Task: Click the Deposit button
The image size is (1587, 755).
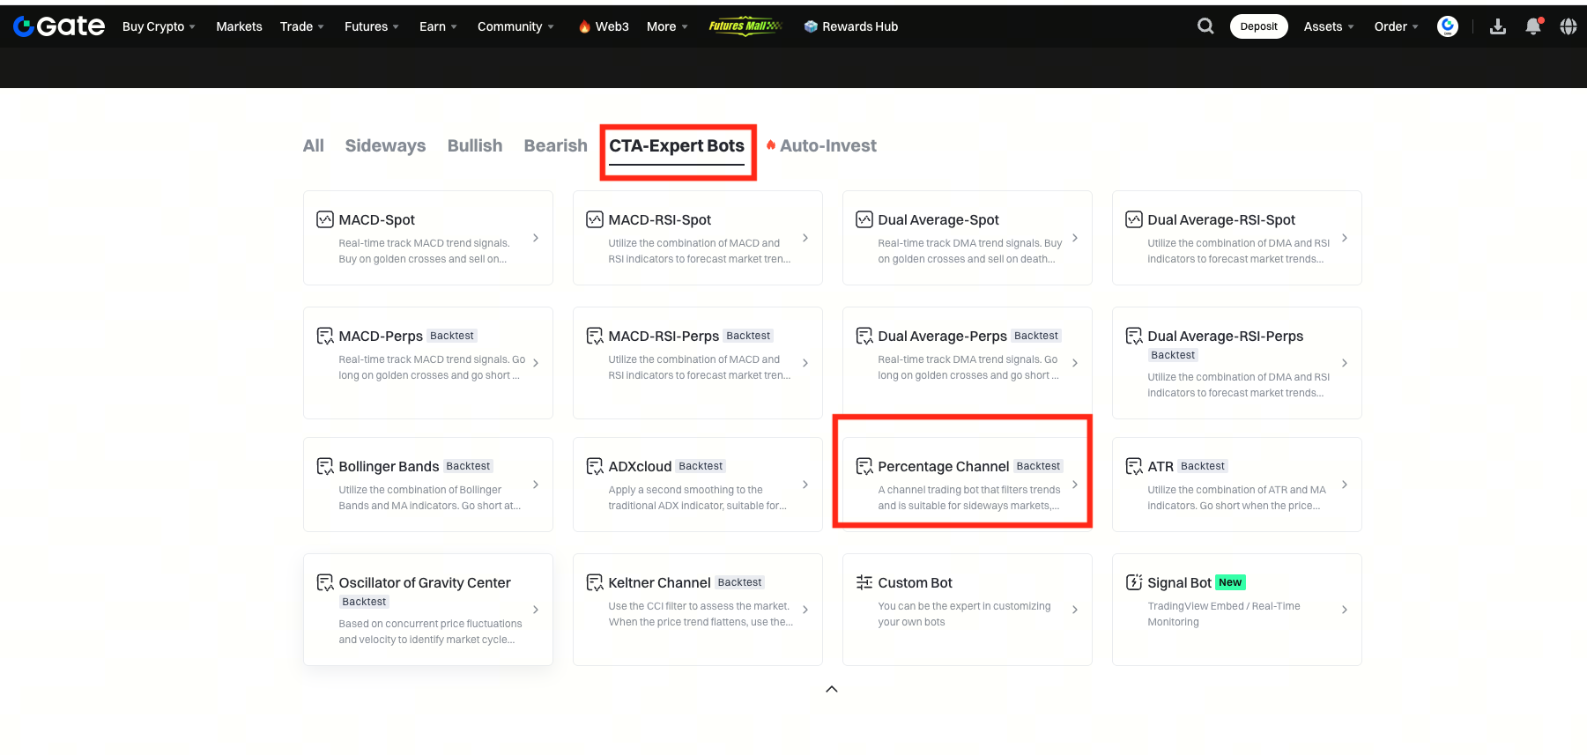Action: (x=1258, y=26)
